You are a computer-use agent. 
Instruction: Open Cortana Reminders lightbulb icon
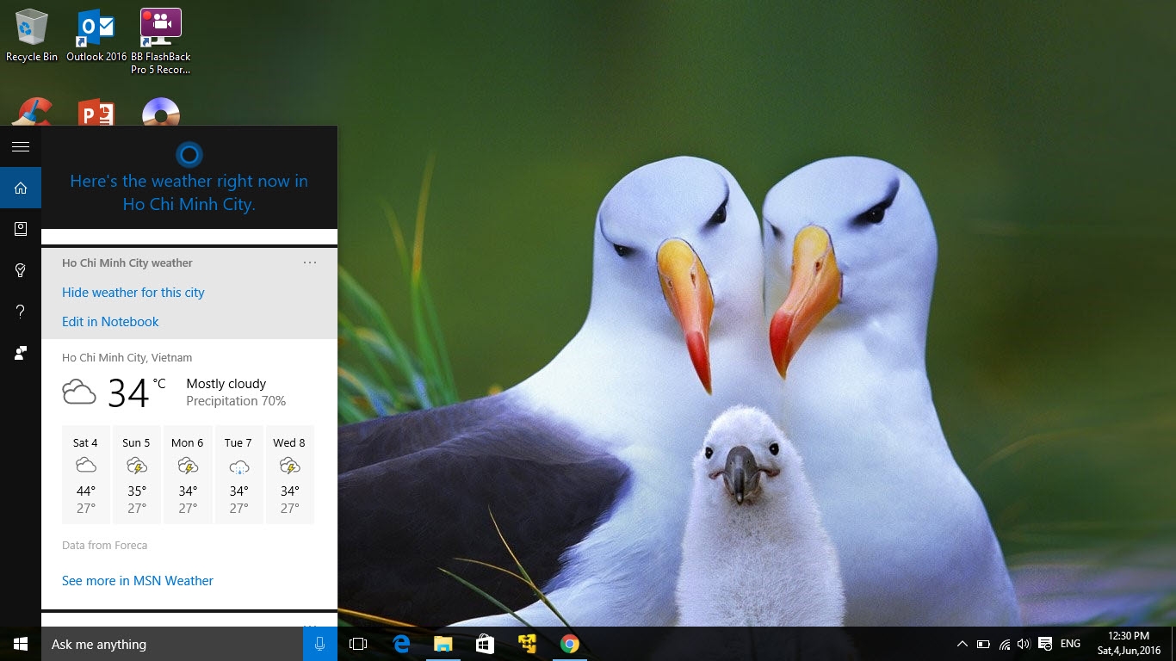click(x=21, y=270)
